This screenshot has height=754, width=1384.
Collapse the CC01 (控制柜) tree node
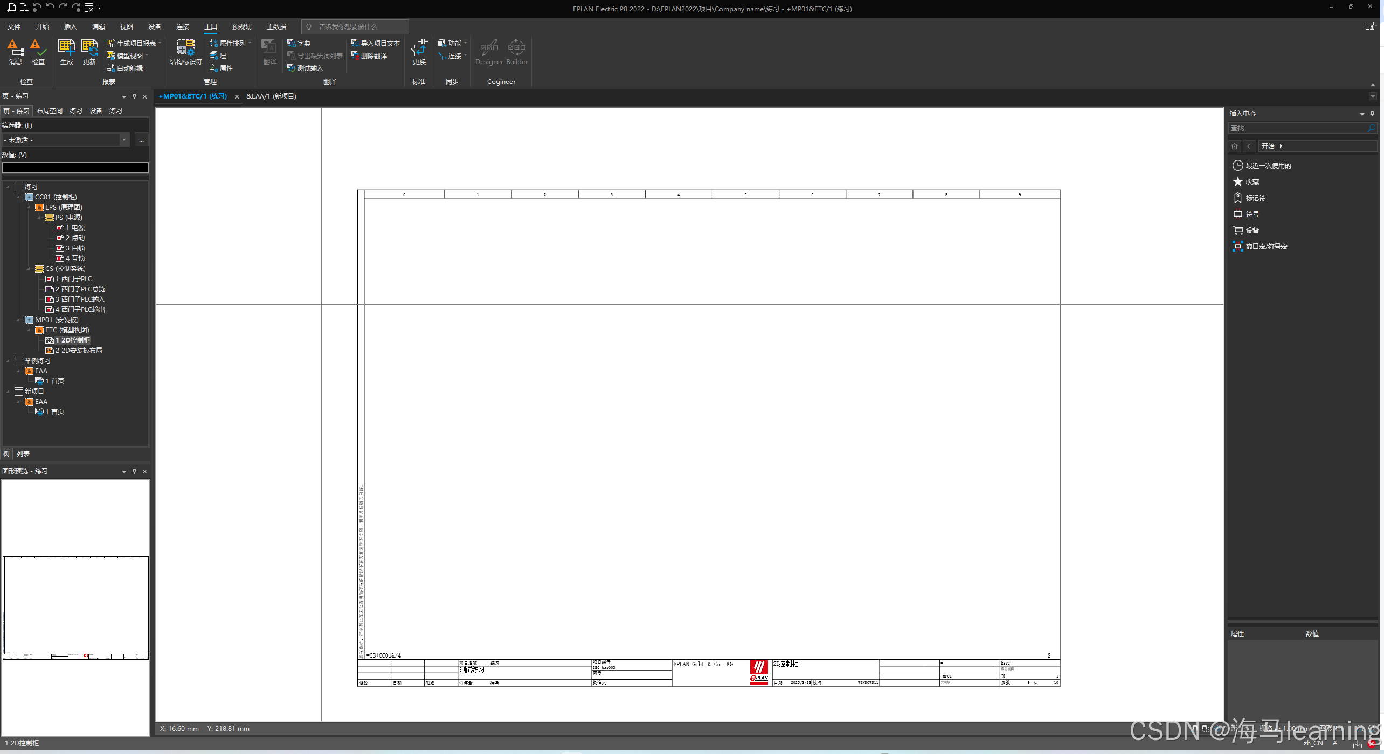[x=18, y=197]
